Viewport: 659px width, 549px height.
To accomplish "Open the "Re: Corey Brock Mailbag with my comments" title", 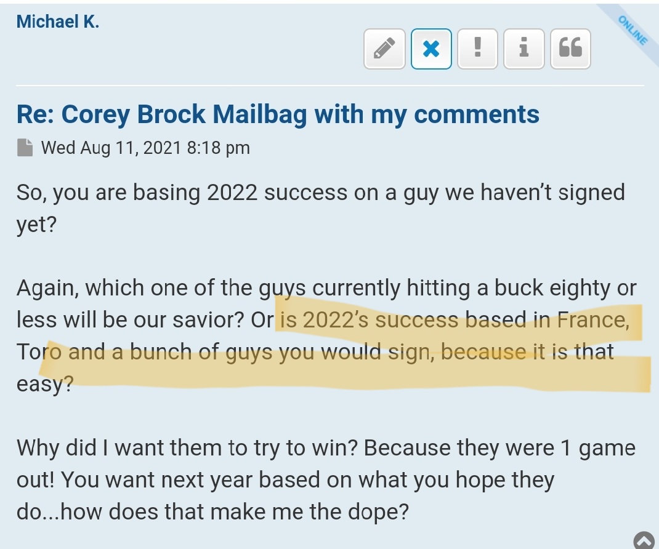I will pos(278,114).
